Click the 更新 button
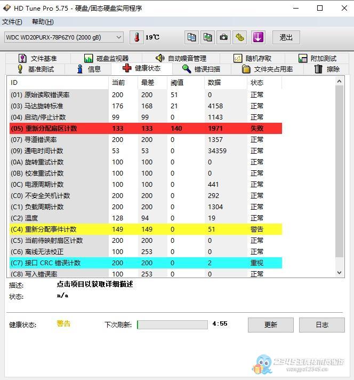The height and width of the screenshot is (380, 354). point(270,324)
